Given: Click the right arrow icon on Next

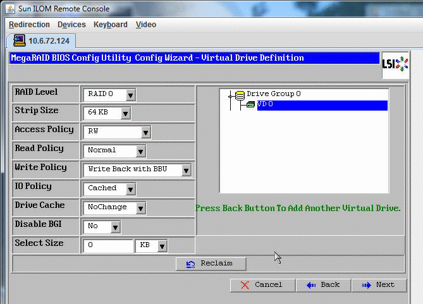Looking at the screenshot, I should tap(366, 285).
